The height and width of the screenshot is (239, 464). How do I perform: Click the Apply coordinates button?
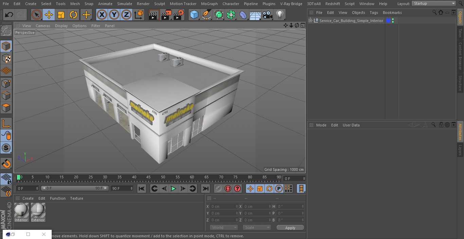point(290,227)
